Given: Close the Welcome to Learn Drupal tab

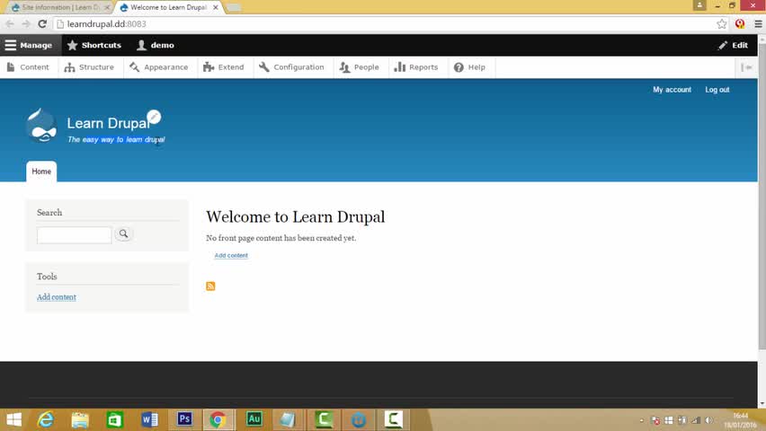Looking at the screenshot, I should [x=216, y=7].
